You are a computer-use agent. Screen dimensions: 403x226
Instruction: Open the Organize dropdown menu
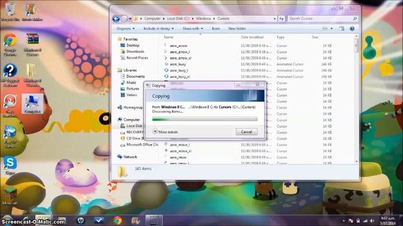click(125, 28)
